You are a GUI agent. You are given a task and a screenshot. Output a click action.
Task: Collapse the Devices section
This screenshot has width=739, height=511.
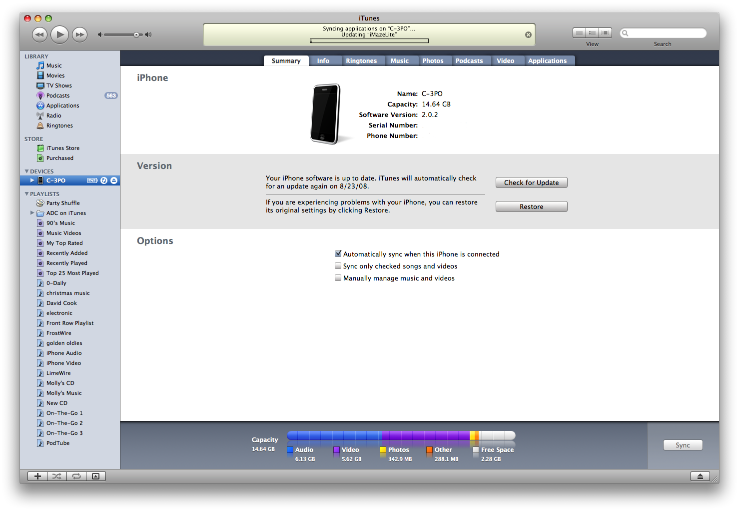(x=26, y=171)
